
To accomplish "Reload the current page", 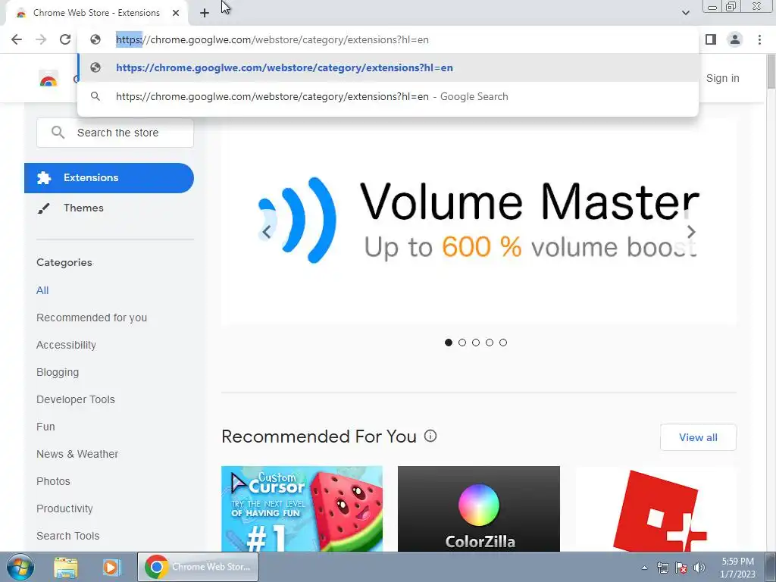I will tap(65, 39).
